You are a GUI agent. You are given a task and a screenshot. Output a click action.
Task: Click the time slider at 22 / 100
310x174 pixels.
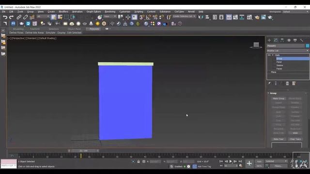click(83, 151)
